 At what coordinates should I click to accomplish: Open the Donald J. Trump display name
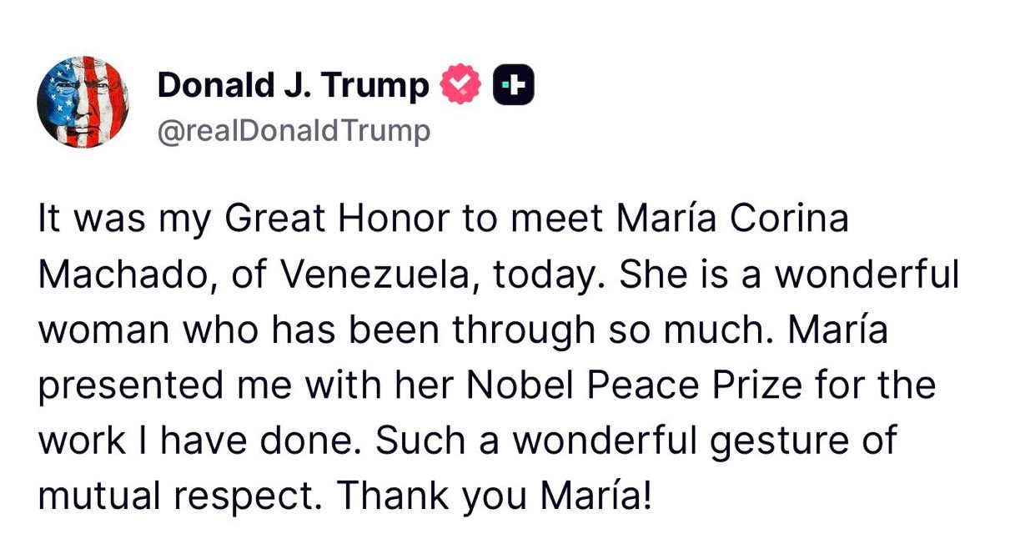(x=293, y=85)
